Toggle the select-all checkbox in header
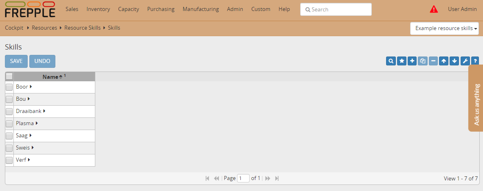Screen dimensions: 483x191 (9, 76)
